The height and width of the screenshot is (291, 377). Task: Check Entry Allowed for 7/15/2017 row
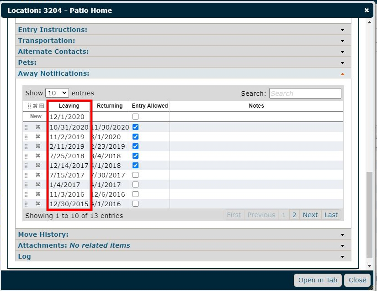135,175
